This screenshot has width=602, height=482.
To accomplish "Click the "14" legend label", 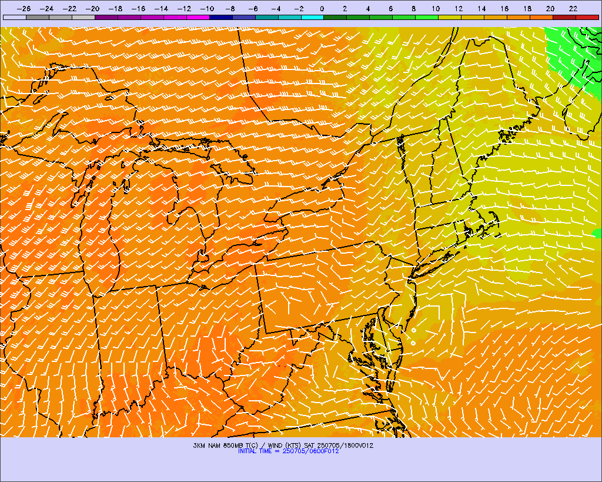I will (481, 8).
